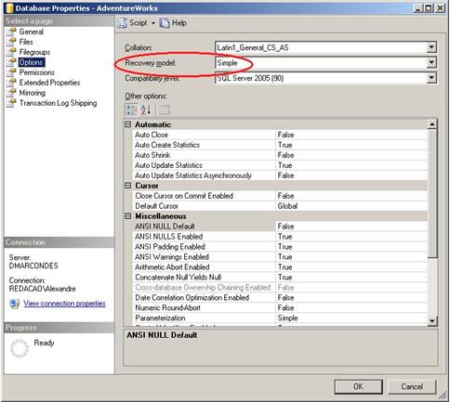Select the Auto Create Statistics row
Screen dimensions: 450x402
coord(280,145)
